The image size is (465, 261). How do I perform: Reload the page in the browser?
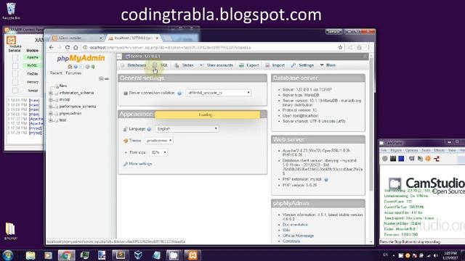click(x=68, y=47)
